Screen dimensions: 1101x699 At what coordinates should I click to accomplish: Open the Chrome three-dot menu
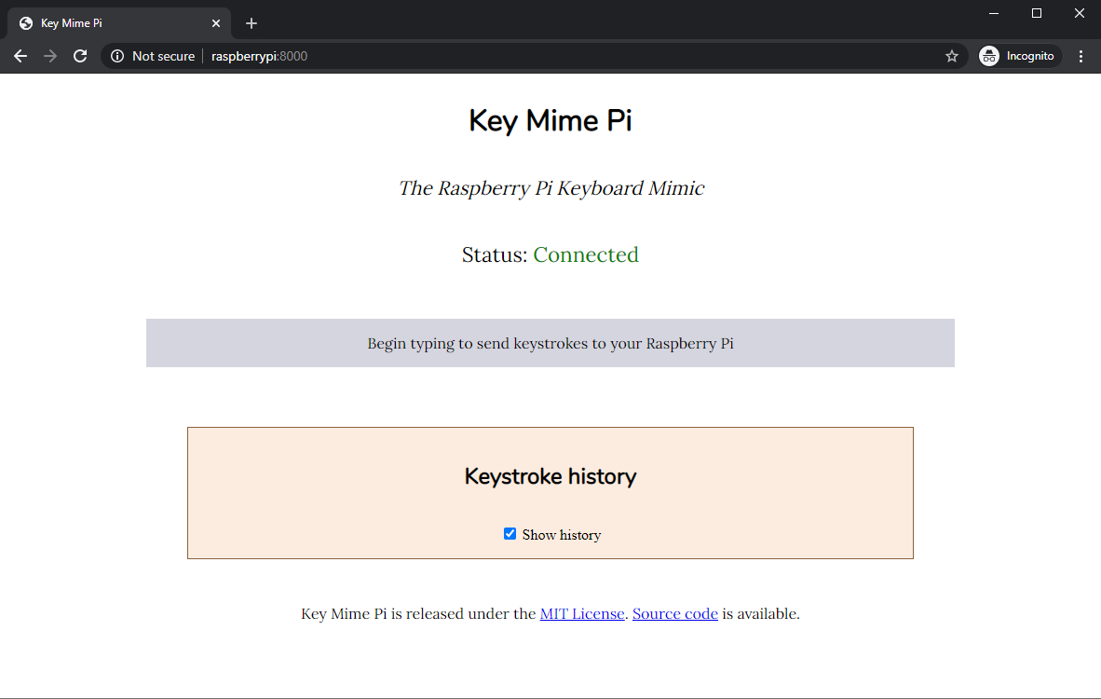pyautogui.click(x=1081, y=56)
